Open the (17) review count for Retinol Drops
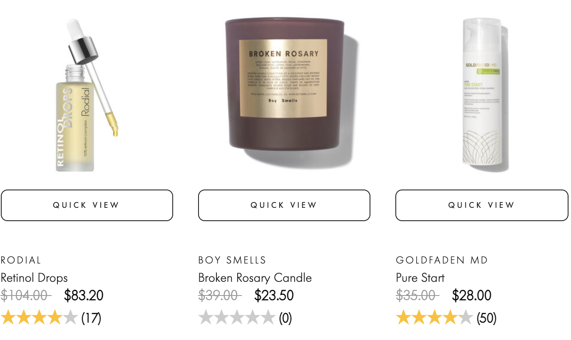 (91, 318)
